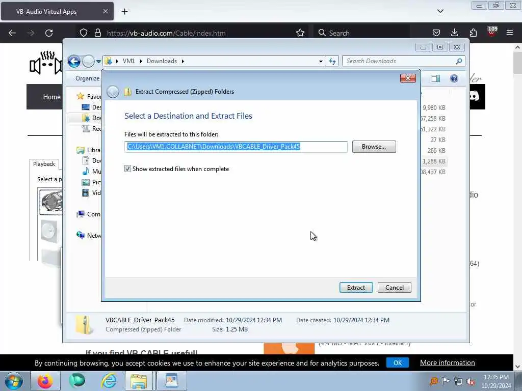Open More information cookie link
Viewport: 522px width, 391px height.
(448, 362)
